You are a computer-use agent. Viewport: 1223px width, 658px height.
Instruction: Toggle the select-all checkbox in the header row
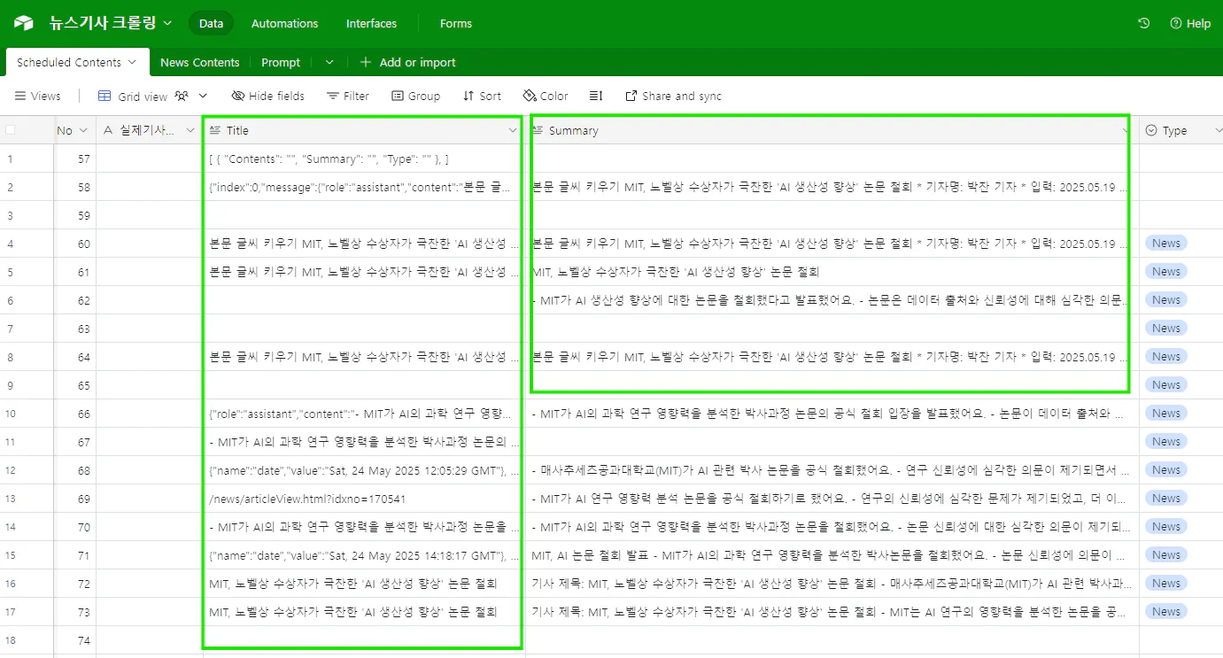(x=12, y=129)
